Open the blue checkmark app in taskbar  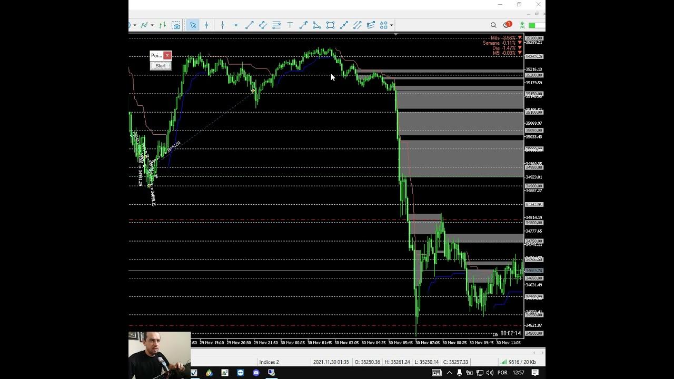click(194, 373)
